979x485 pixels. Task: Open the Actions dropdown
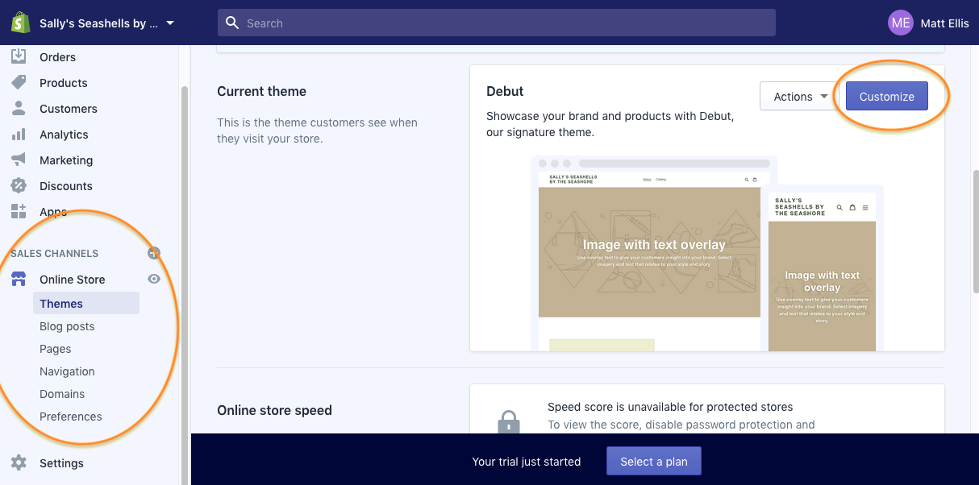click(x=800, y=97)
